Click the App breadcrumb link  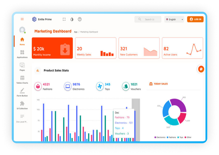point(76,32)
